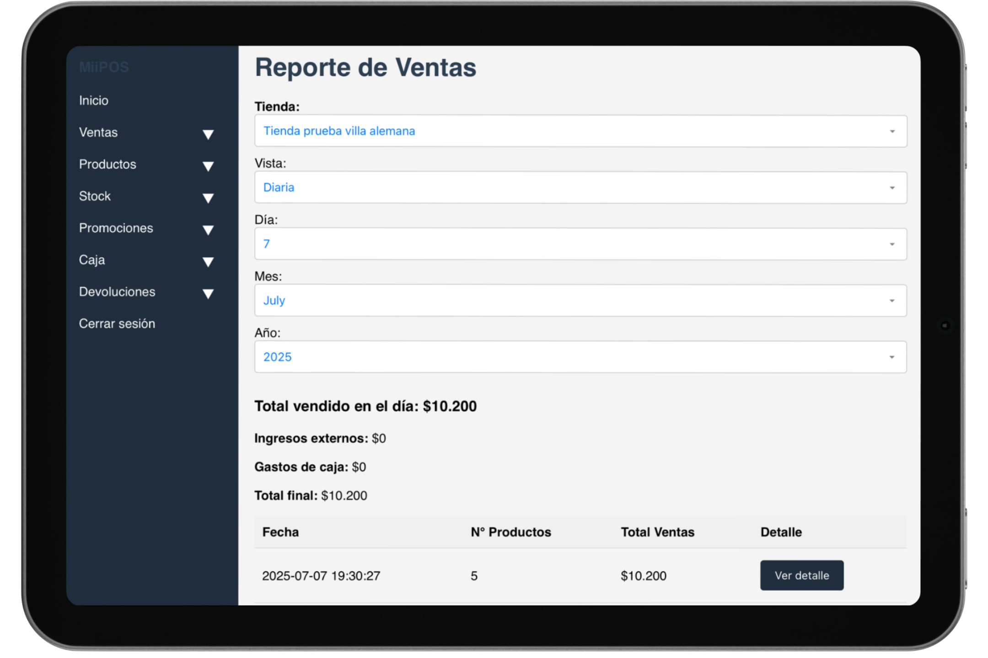Expand the Productos submenu arrow

point(208,166)
